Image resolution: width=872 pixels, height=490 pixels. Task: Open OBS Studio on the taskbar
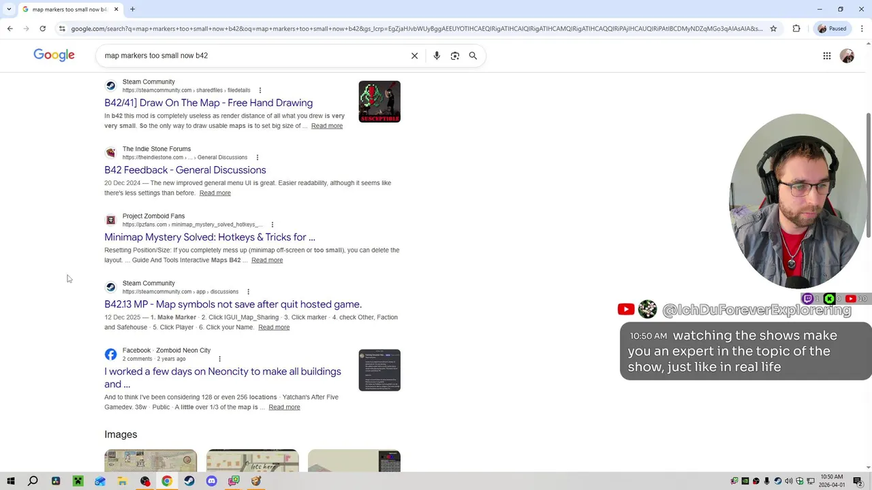[x=145, y=481]
